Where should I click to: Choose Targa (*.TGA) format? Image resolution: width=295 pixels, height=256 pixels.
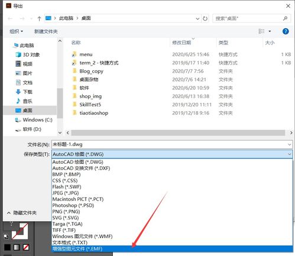coord(172,224)
